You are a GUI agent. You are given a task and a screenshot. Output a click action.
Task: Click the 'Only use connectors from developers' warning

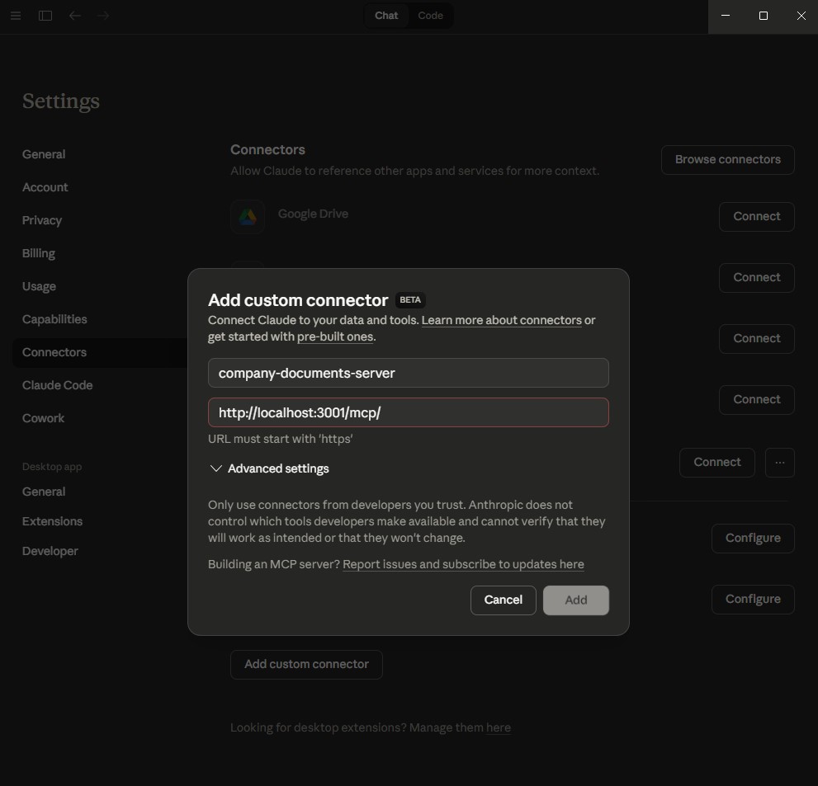click(407, 521)
